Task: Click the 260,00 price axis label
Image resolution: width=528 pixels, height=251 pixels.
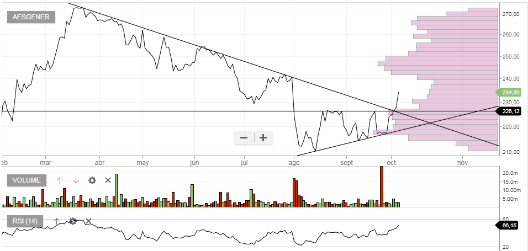Action: (x=511, y=35)
